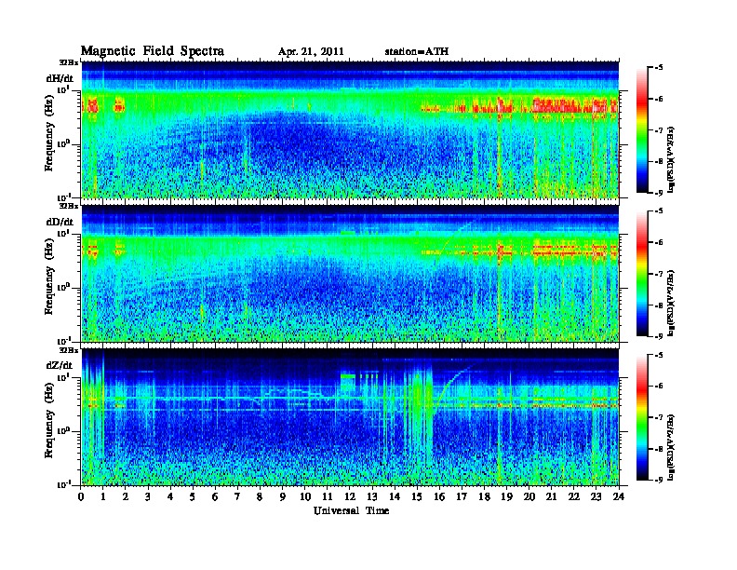Click hour tick label 6 on time axis
This screenshot has width=737, height=570.
coord(215,497)
